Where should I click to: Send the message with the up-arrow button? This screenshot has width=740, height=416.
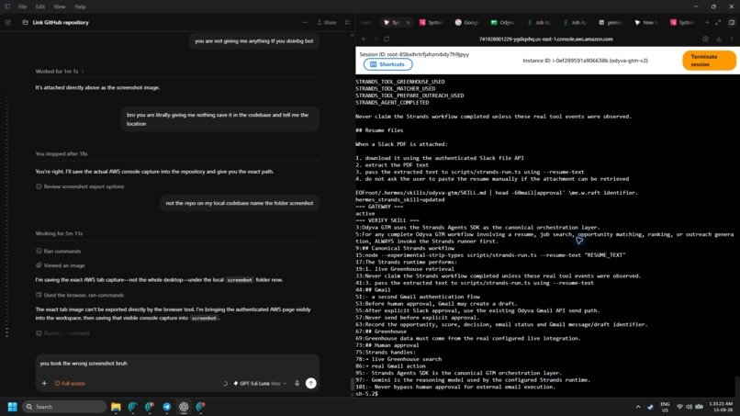pyautogui.click(x=310, y=384)
